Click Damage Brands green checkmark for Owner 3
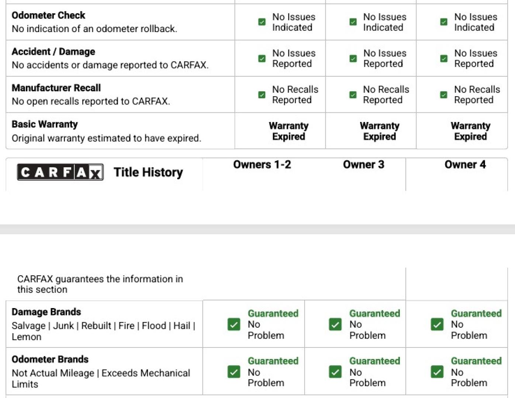The image size is (515, 398). point(335,324)
